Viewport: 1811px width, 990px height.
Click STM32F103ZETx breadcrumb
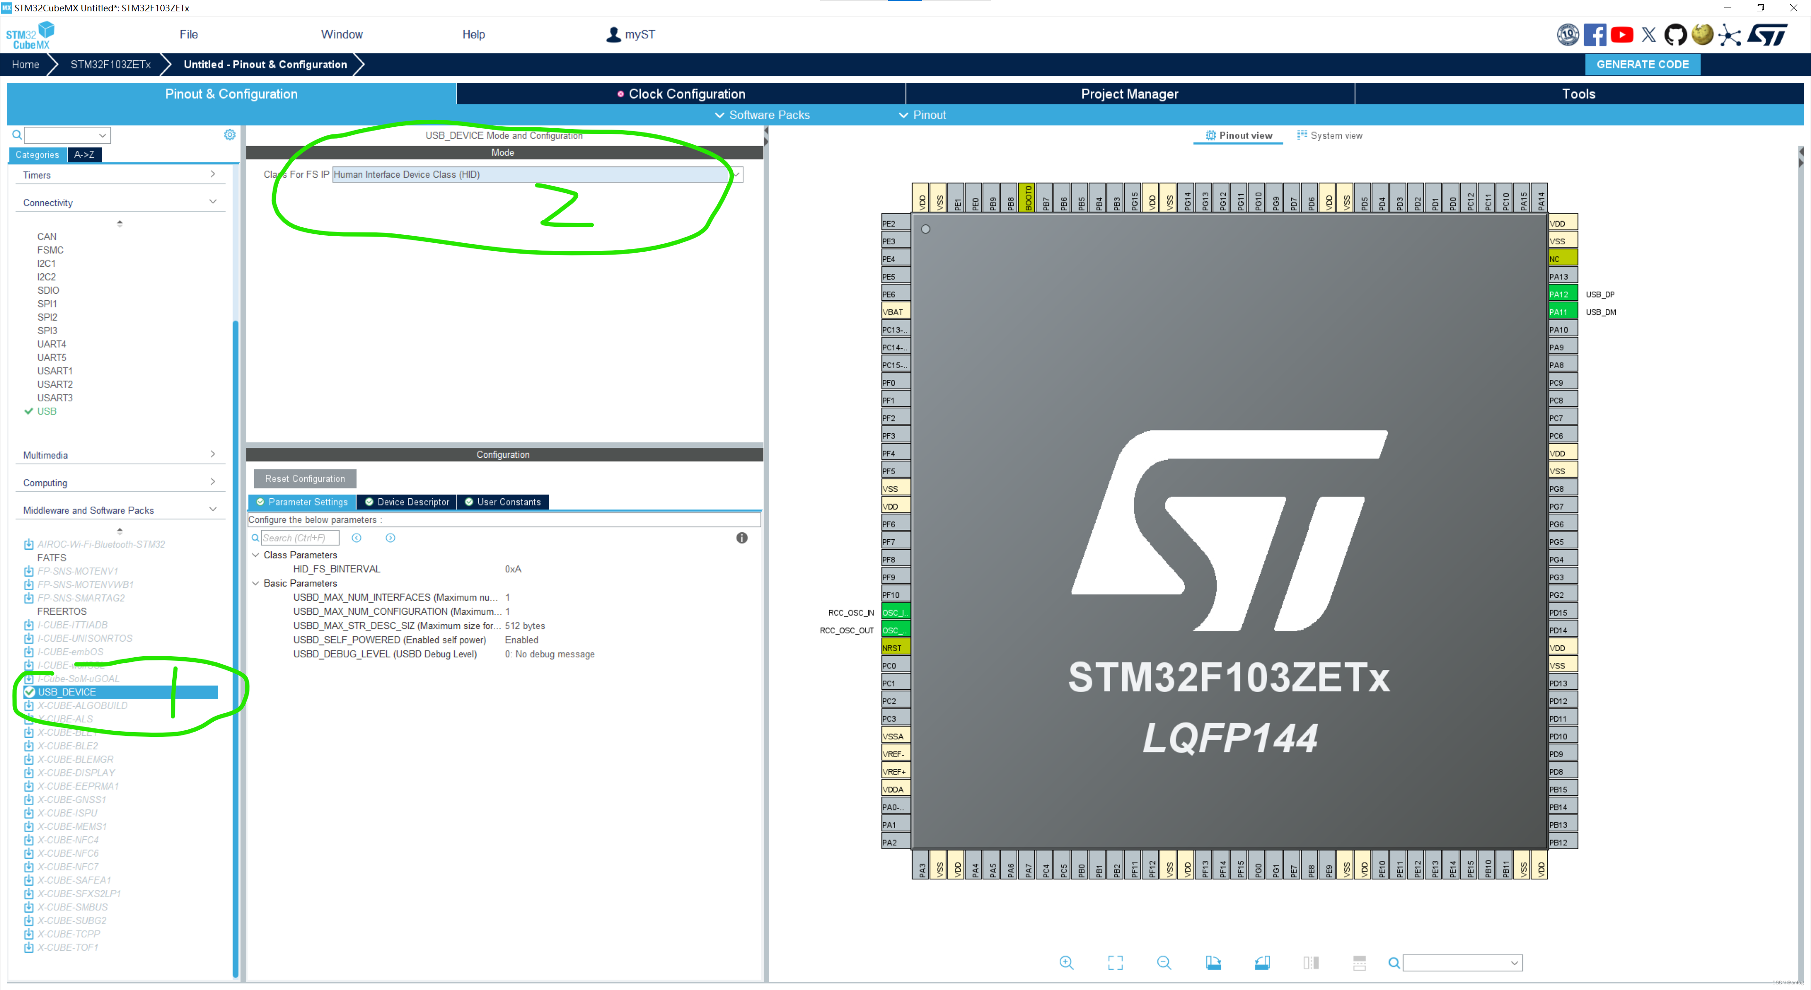110,65
